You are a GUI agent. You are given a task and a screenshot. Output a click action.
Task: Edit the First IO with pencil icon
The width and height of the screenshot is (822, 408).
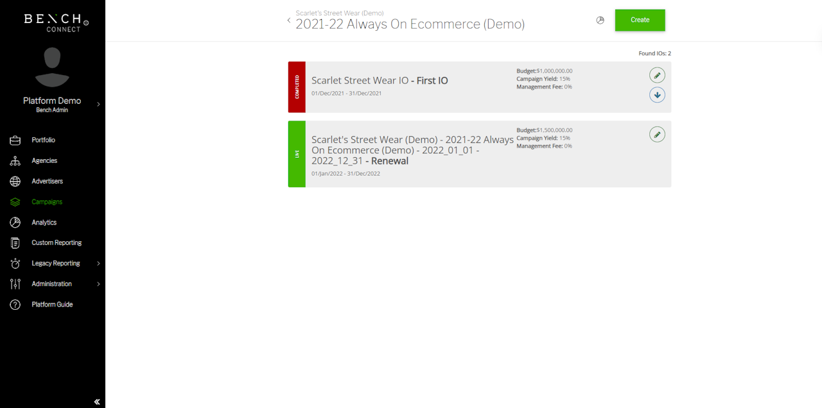click(x=656, y=75)
